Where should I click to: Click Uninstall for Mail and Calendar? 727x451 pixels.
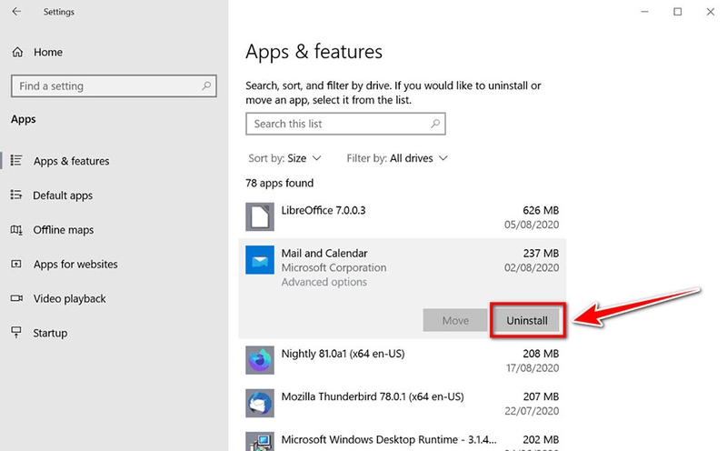527,321
